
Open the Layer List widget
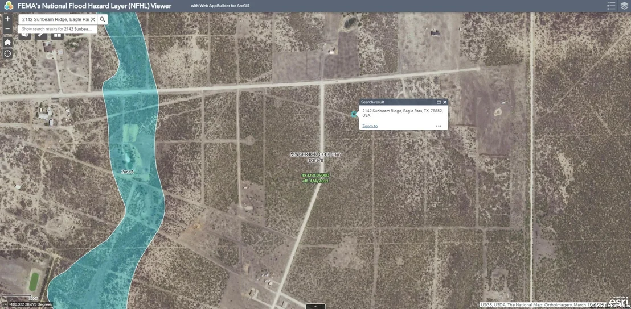click(x=624, y=6)
